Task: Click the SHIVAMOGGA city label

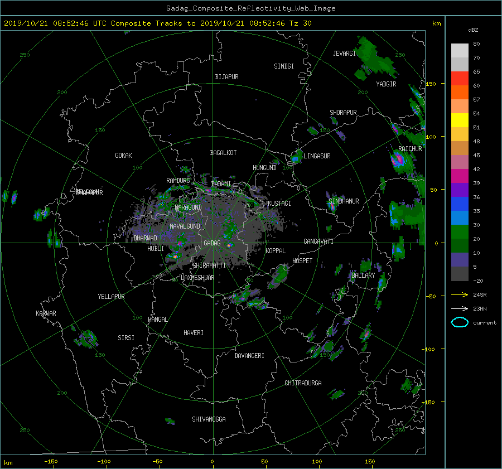Action: point(209,419)
